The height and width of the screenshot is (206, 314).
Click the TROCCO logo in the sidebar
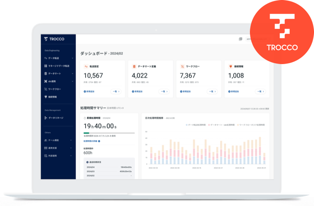(54, 39)
